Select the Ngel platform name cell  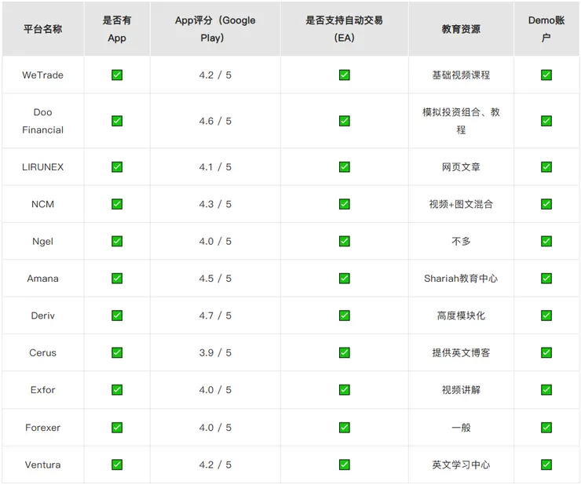click(x=43, y=241)
